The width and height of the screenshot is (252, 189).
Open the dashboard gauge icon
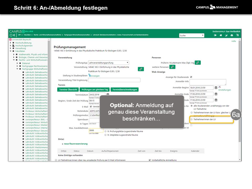pos(232,35)
